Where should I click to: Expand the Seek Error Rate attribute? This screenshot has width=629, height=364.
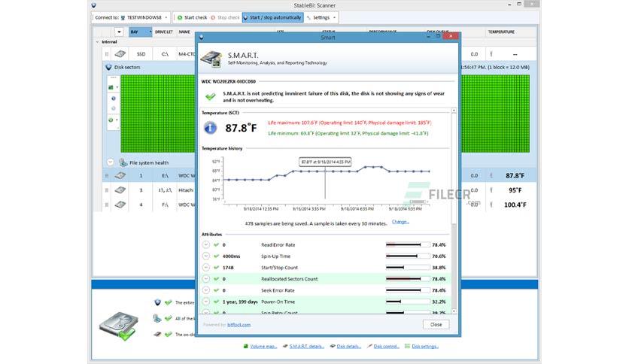click(x=206, y=290)
